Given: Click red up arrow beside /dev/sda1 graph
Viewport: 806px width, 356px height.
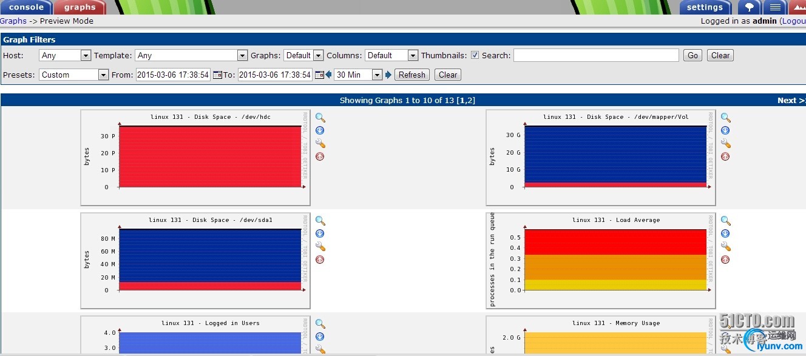Looking at the screenshot, I should (320, 260).
